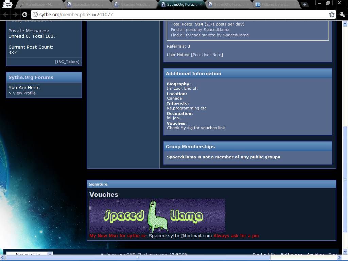This screenshot has width=348, height=261.
Task: Click the 'Current Post Count:' text
Action: (31, 47)
